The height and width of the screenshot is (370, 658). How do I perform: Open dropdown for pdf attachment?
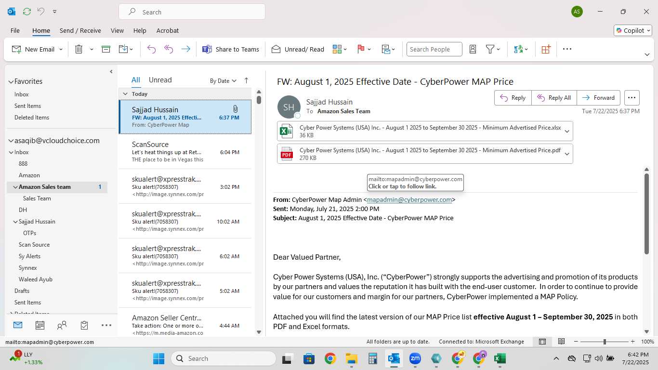click(567, 154)
